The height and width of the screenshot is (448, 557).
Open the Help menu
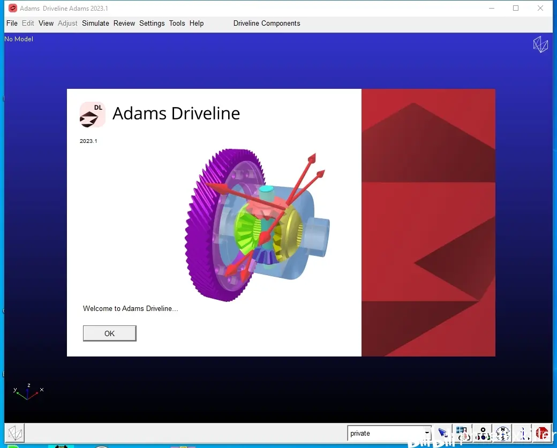pos(197,24)
